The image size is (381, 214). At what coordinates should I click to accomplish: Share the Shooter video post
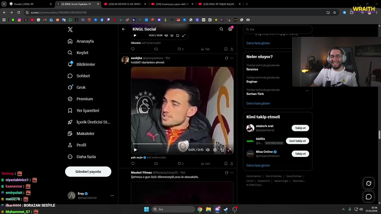pos(232,49)
